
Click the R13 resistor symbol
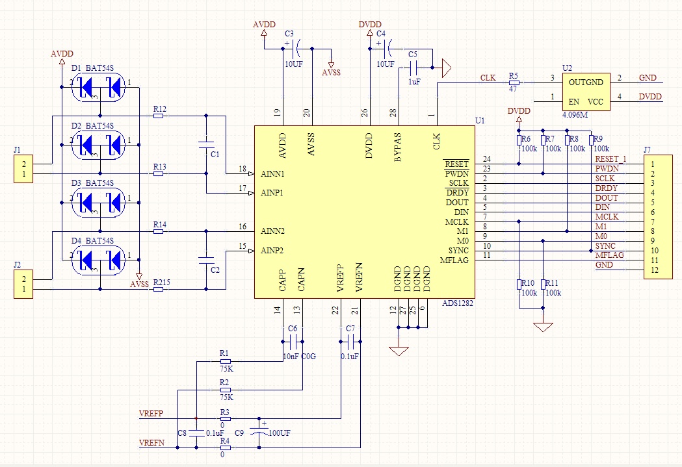pyautogui.click(x=159, y=174)
